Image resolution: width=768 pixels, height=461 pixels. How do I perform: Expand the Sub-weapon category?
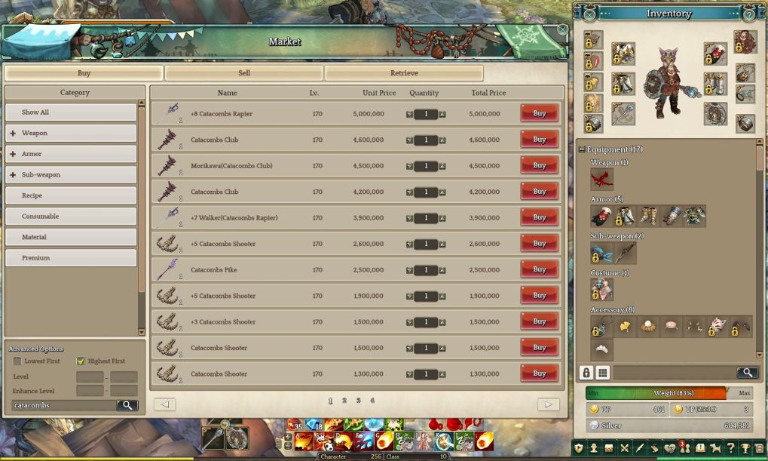(13, 174)
